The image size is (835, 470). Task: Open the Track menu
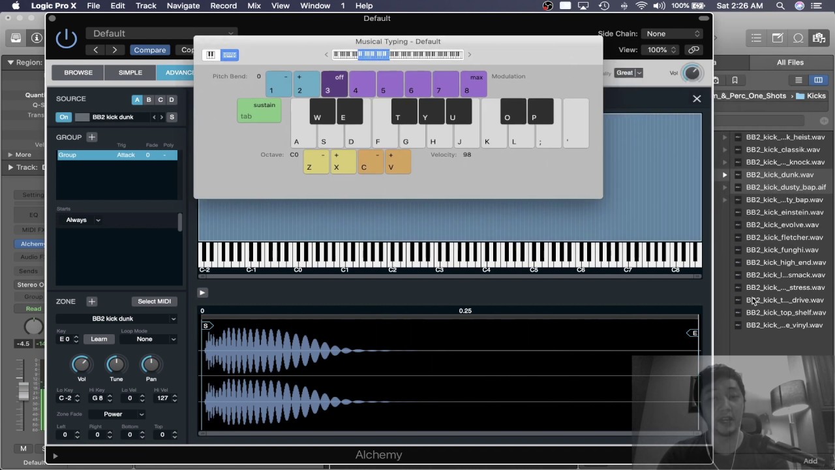[x=145, y=6]
